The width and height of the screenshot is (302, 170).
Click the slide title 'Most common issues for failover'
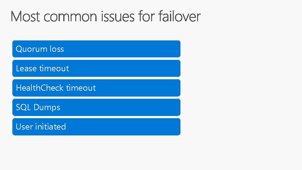click(x=105, y=16)
